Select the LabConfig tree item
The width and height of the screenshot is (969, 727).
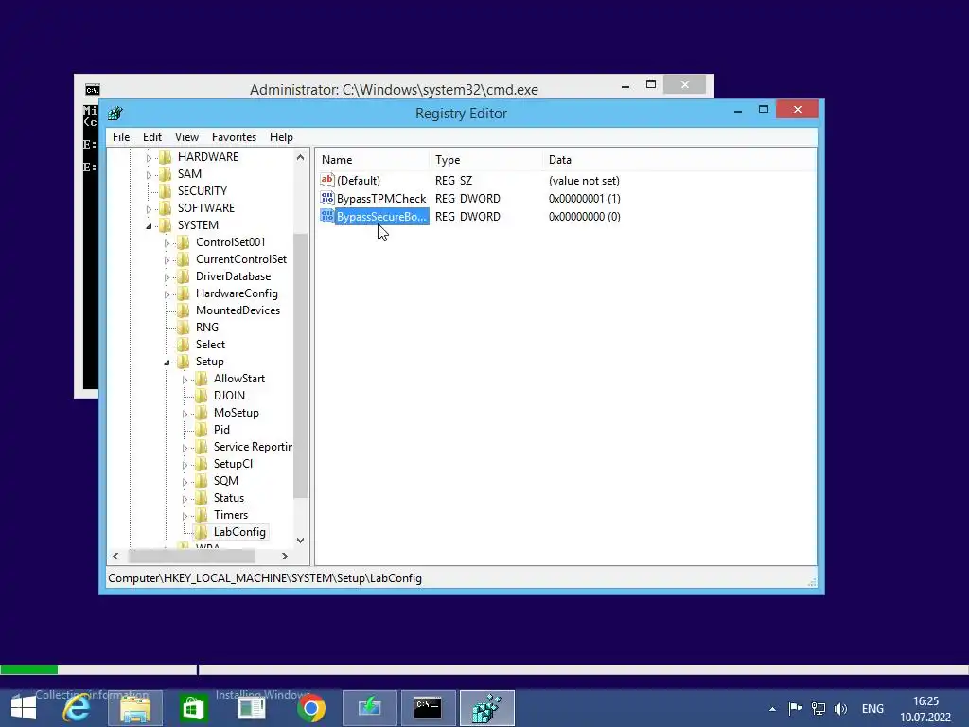[x=239, y=532]
